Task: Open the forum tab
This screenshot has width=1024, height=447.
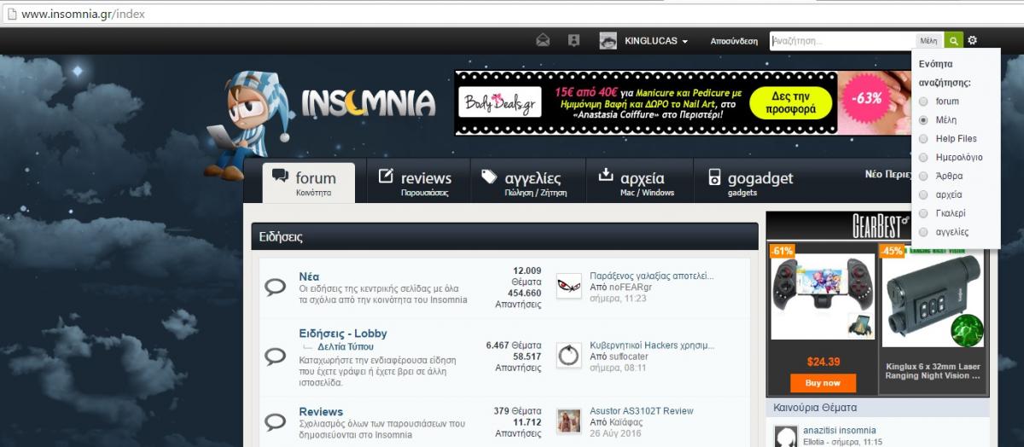Action: tap(308, 183)
